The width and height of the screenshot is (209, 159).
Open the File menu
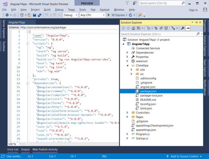[x=5, y=10]
